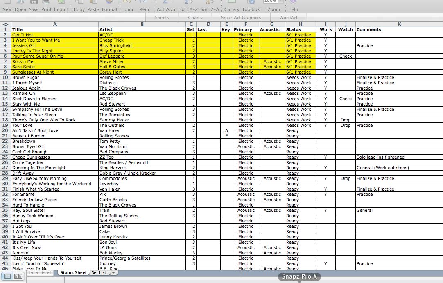
Task: Click the 'Solo lead-ins tightened' comment cell
Action: pos(399,157)
